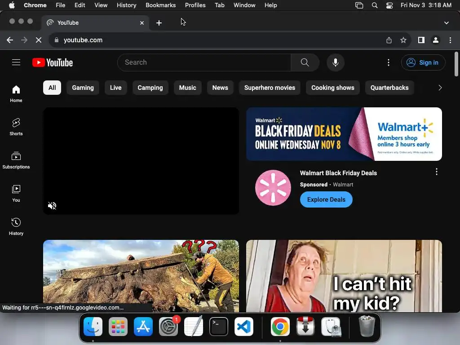Open Shorts in sidebar

[16, 127]
